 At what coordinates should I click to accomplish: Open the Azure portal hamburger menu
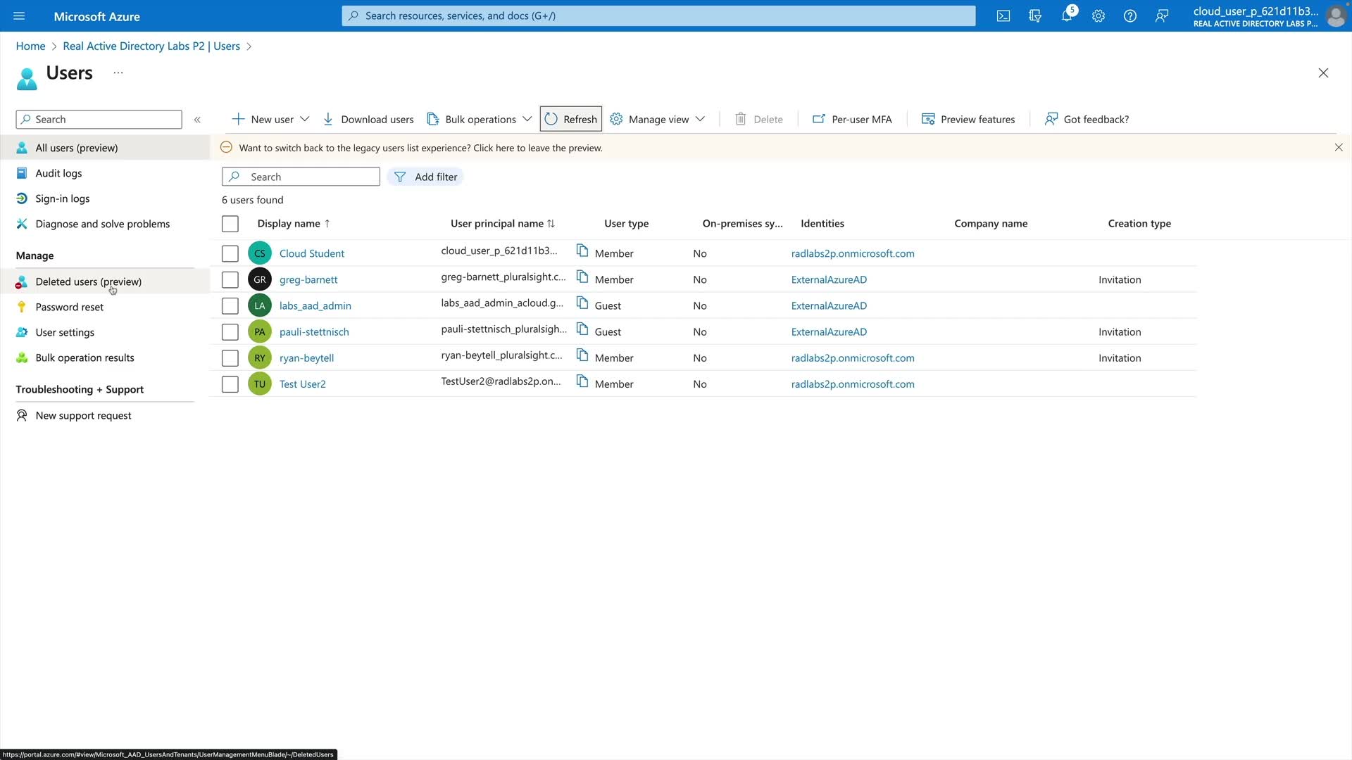click(x=19, y=15)
